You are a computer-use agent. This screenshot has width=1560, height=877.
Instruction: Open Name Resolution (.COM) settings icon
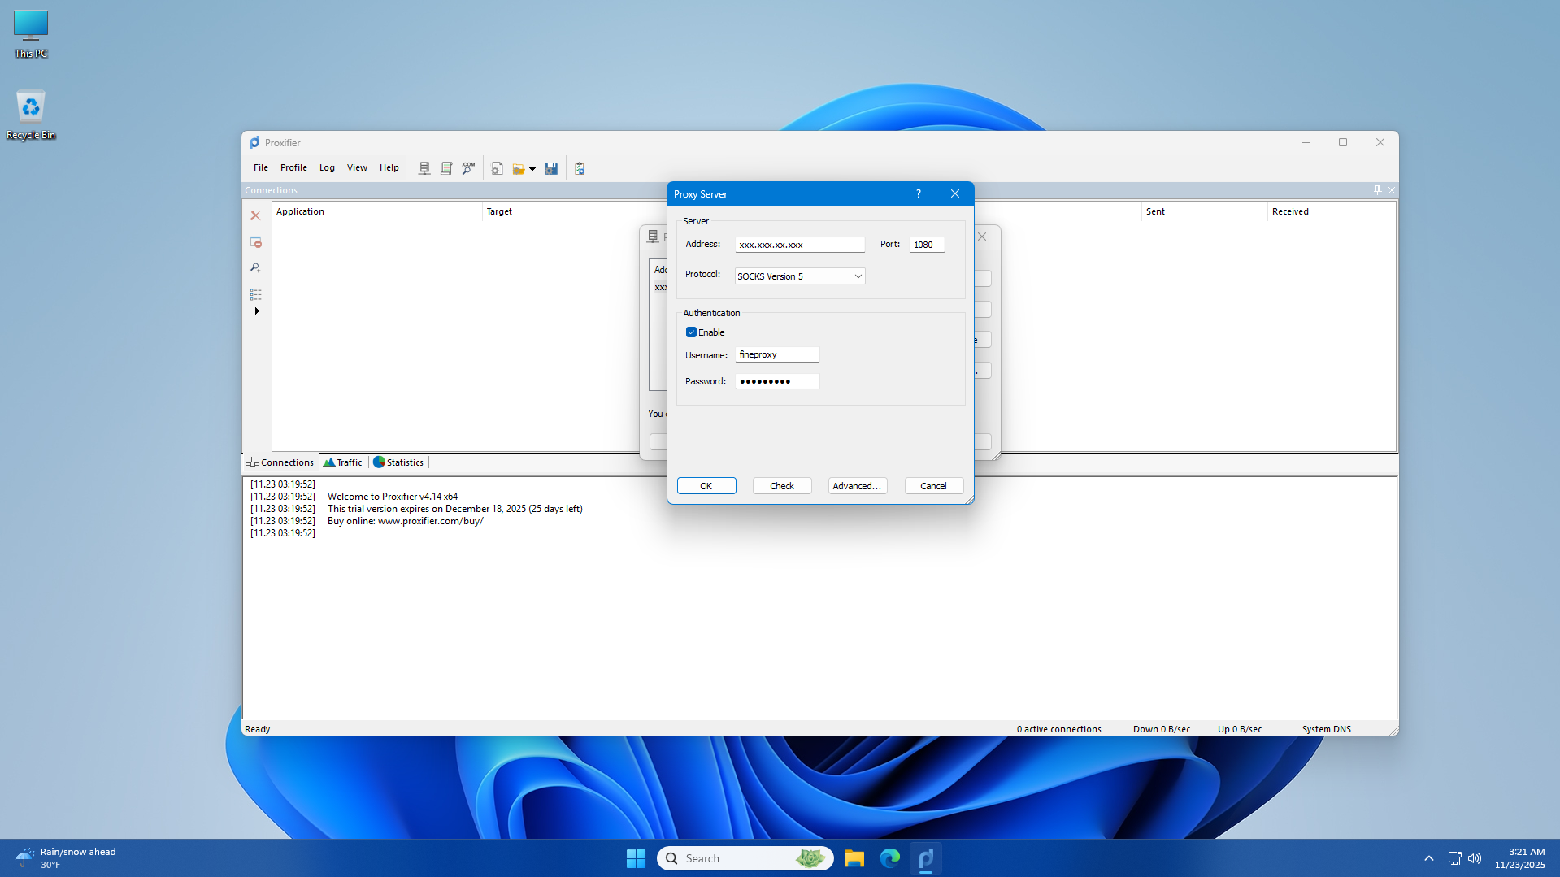pyautogui.click(x=468, y=168)
